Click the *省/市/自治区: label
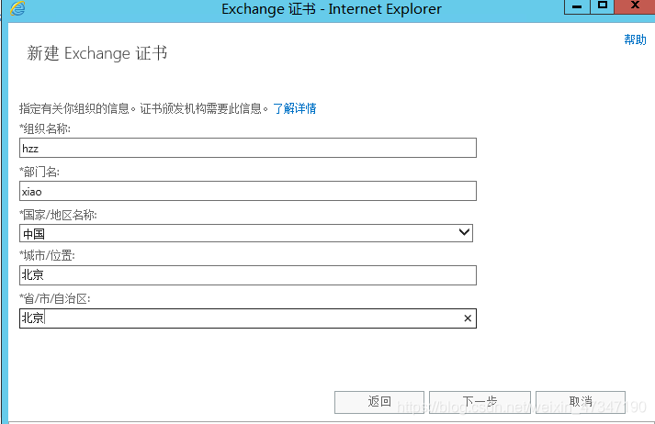This screenshot has height=424, width=655. (55, 298)
